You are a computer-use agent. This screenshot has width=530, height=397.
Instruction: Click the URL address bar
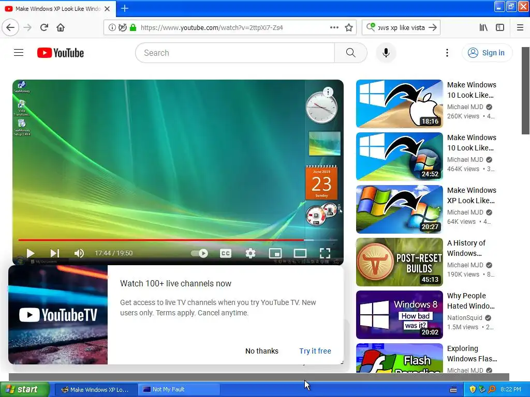coord(229,28)
